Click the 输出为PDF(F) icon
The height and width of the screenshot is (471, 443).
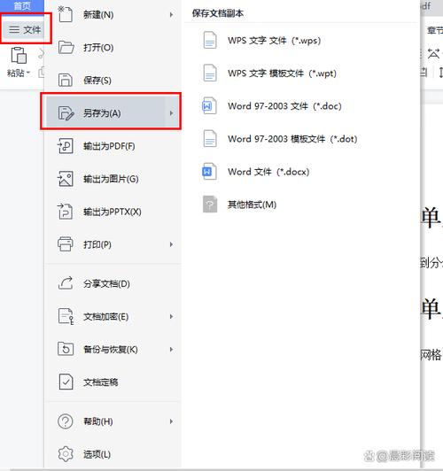pyautogui.click(x=66, y=146)
